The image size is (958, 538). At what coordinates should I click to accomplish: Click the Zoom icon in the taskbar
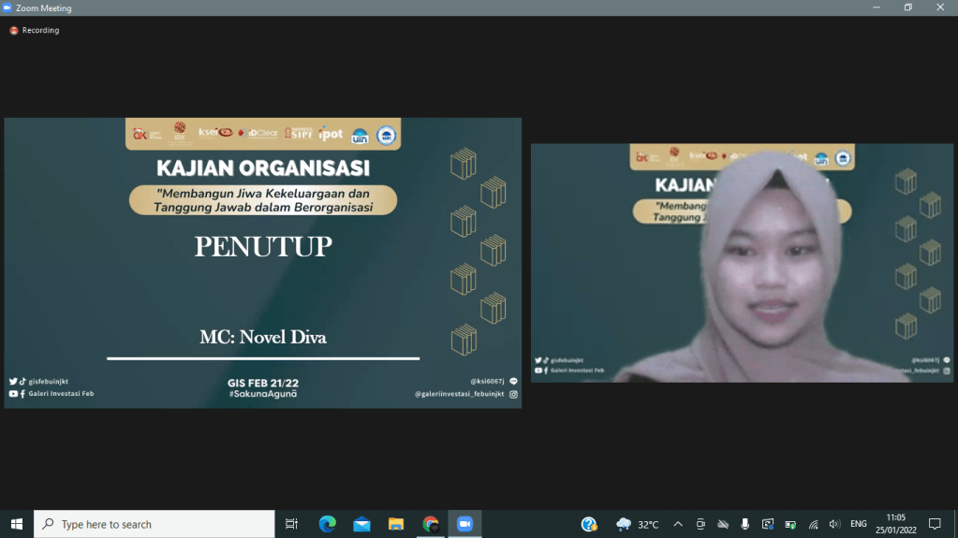464,524
